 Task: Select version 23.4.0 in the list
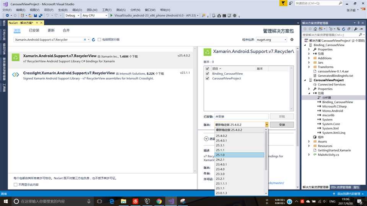pyautogui.click(x=239, y=169)
